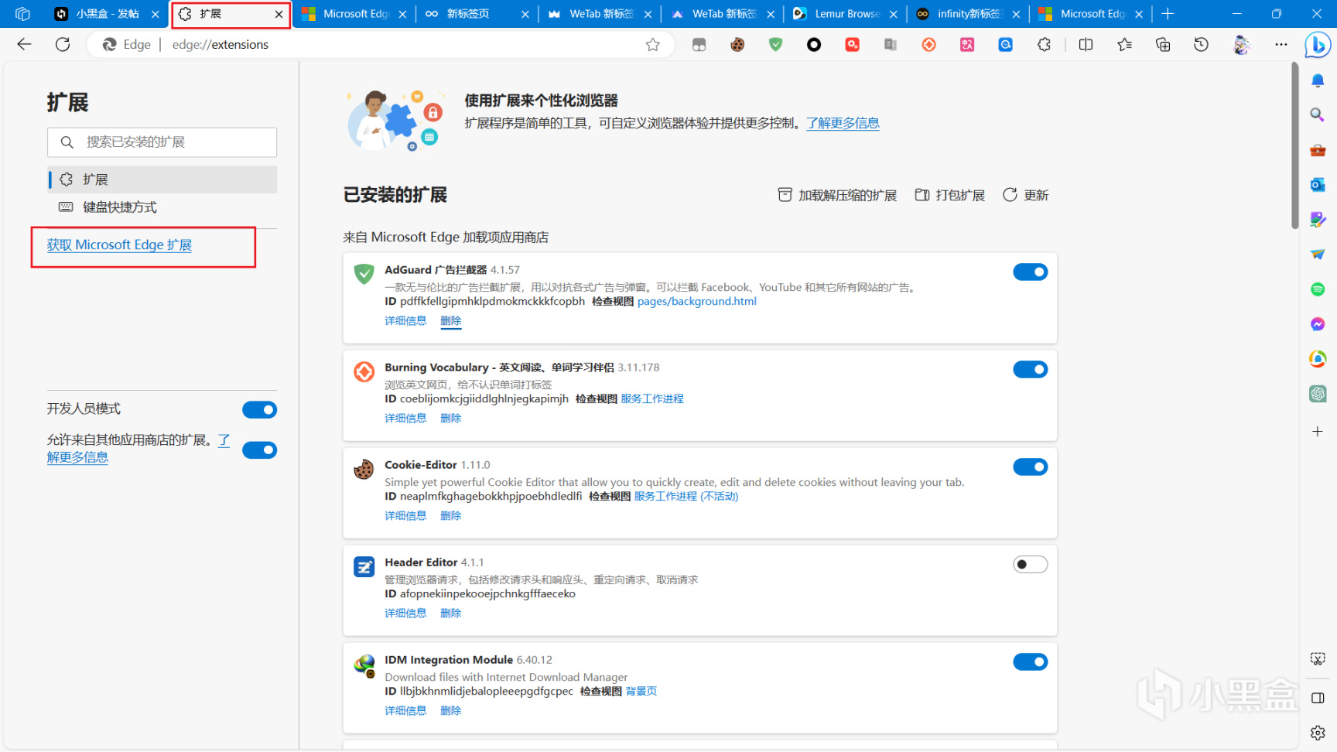Viewport: 1337px width, 752px height.
Task: Open IDM Integration Module 背景页 link
Action: [641, 692]
